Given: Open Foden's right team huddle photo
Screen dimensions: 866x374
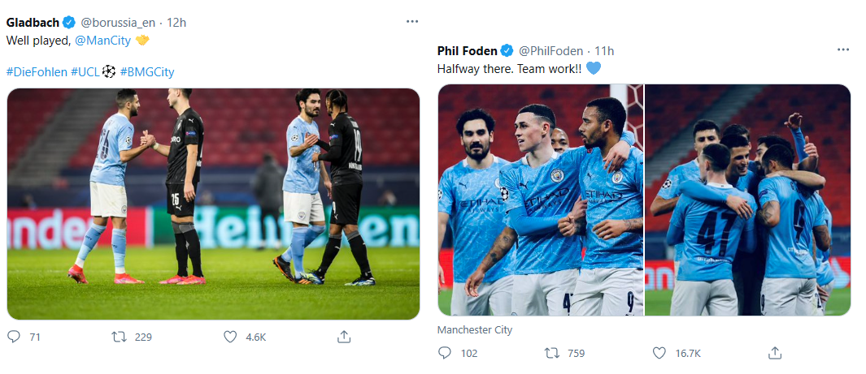Looking at the screenshot, I should [747, 200].
